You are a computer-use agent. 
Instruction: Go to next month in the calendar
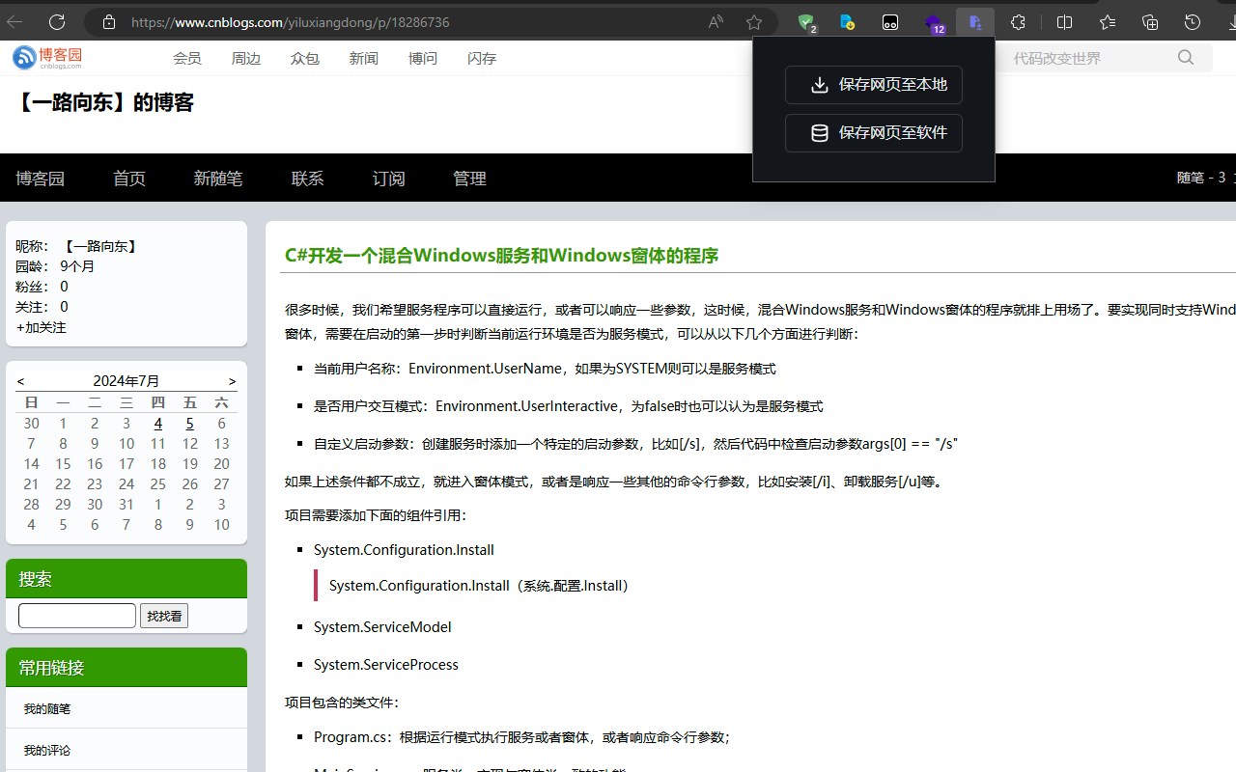click(x=232, y=380)
